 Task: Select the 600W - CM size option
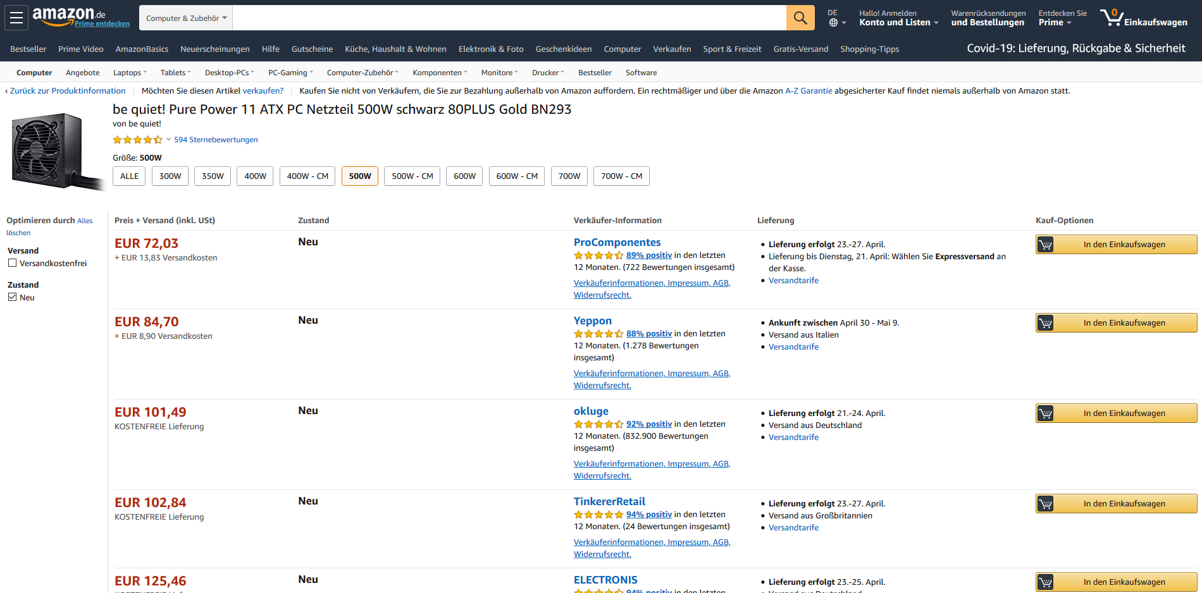tap(517, 176)
